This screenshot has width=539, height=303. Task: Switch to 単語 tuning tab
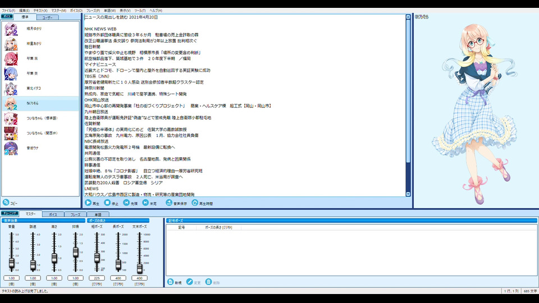pyautogui.click(x=98, y=214)
